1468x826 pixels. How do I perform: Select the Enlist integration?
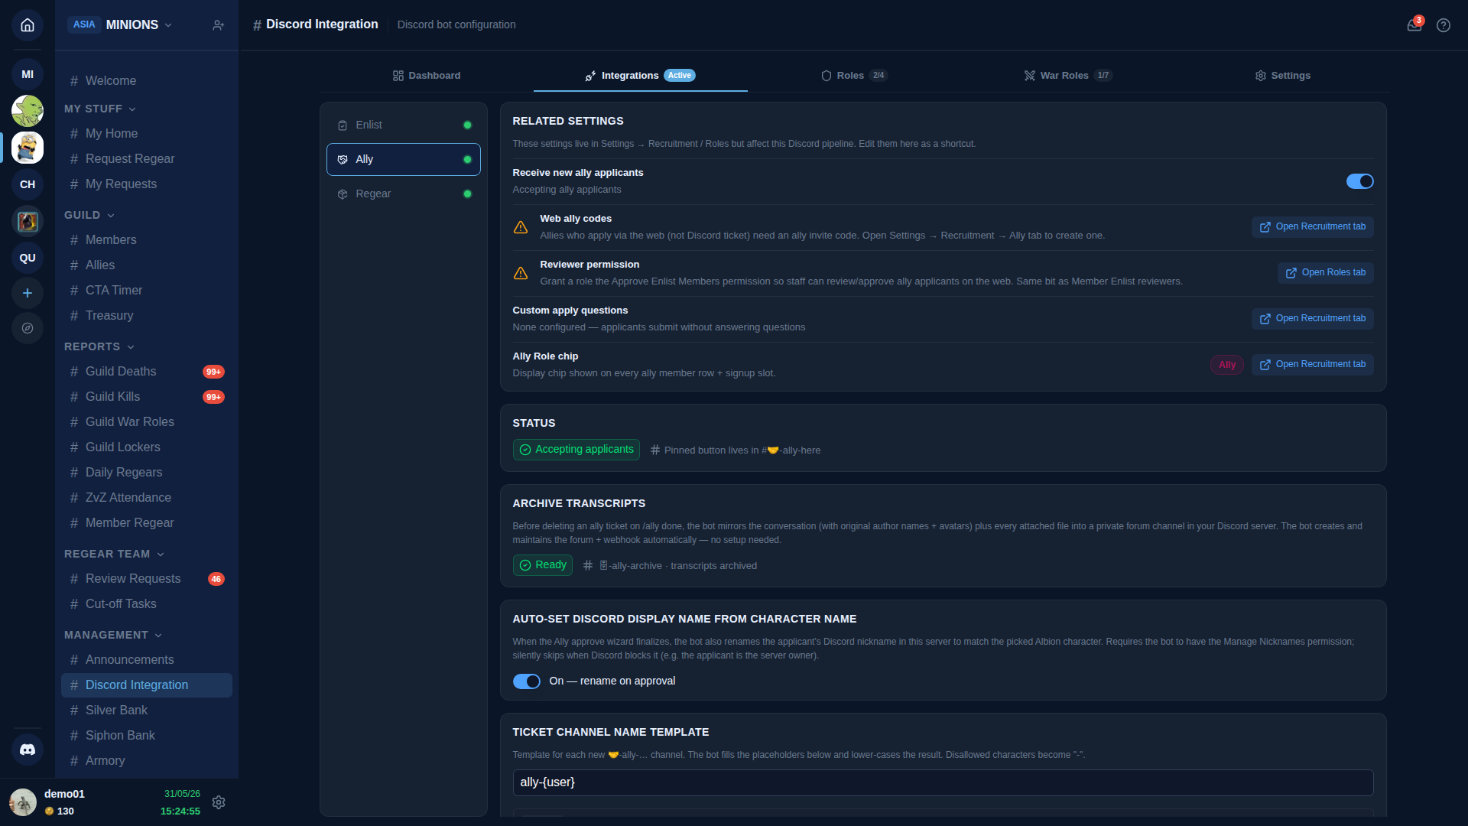(x=404, y=125)
